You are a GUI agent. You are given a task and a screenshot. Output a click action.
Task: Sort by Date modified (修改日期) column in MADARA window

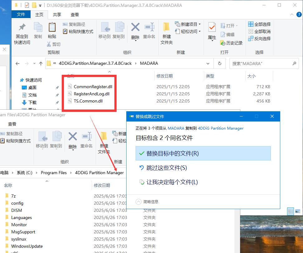point(165,76)
